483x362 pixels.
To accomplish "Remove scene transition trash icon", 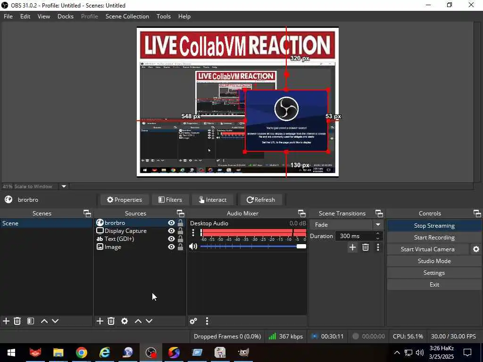I will click(x=366, y=247).
